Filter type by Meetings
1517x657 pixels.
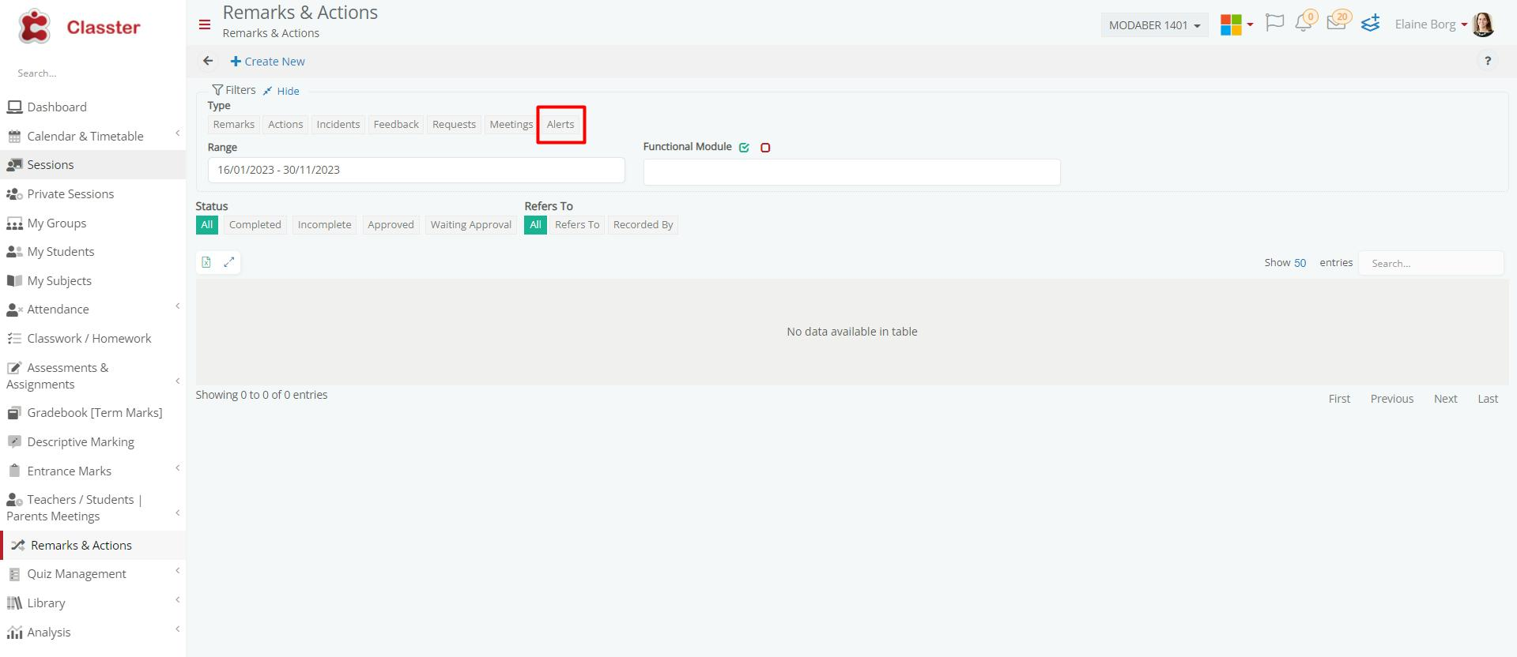pyautogui.click(x=511, y=124)
